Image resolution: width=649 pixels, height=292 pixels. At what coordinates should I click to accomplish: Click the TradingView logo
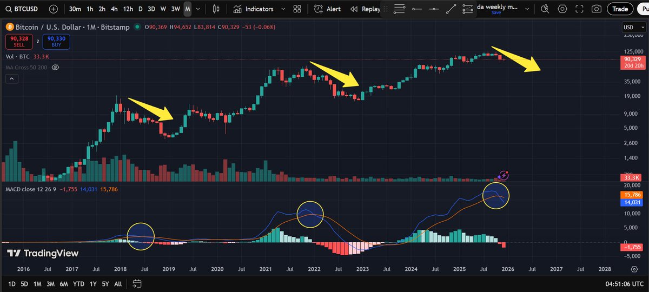pos(43,253)
